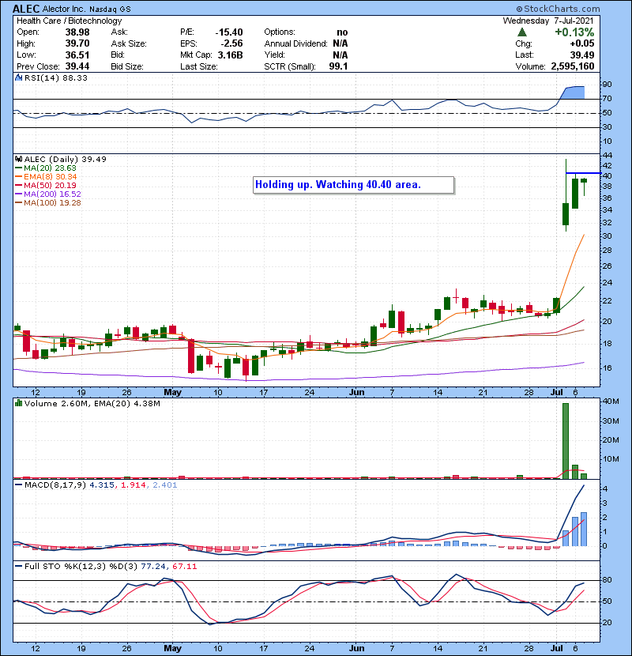This screenshot has height=656, width=632.
Task: Click the 'May' label on price chart axis
Action: point(172,393)
